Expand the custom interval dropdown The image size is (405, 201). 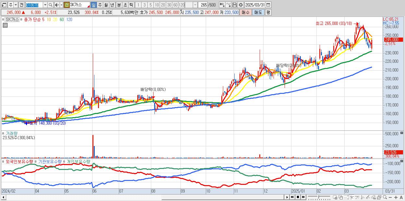195,5
